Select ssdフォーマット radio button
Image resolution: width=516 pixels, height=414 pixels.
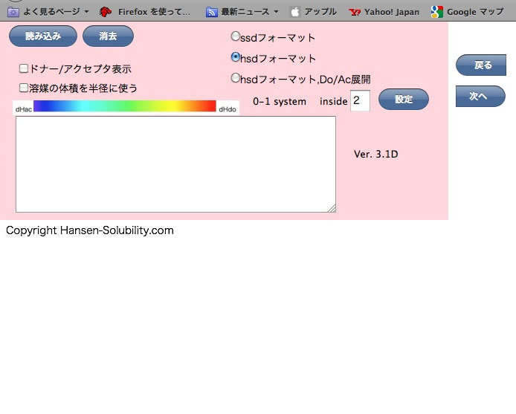tap(235, 36)
